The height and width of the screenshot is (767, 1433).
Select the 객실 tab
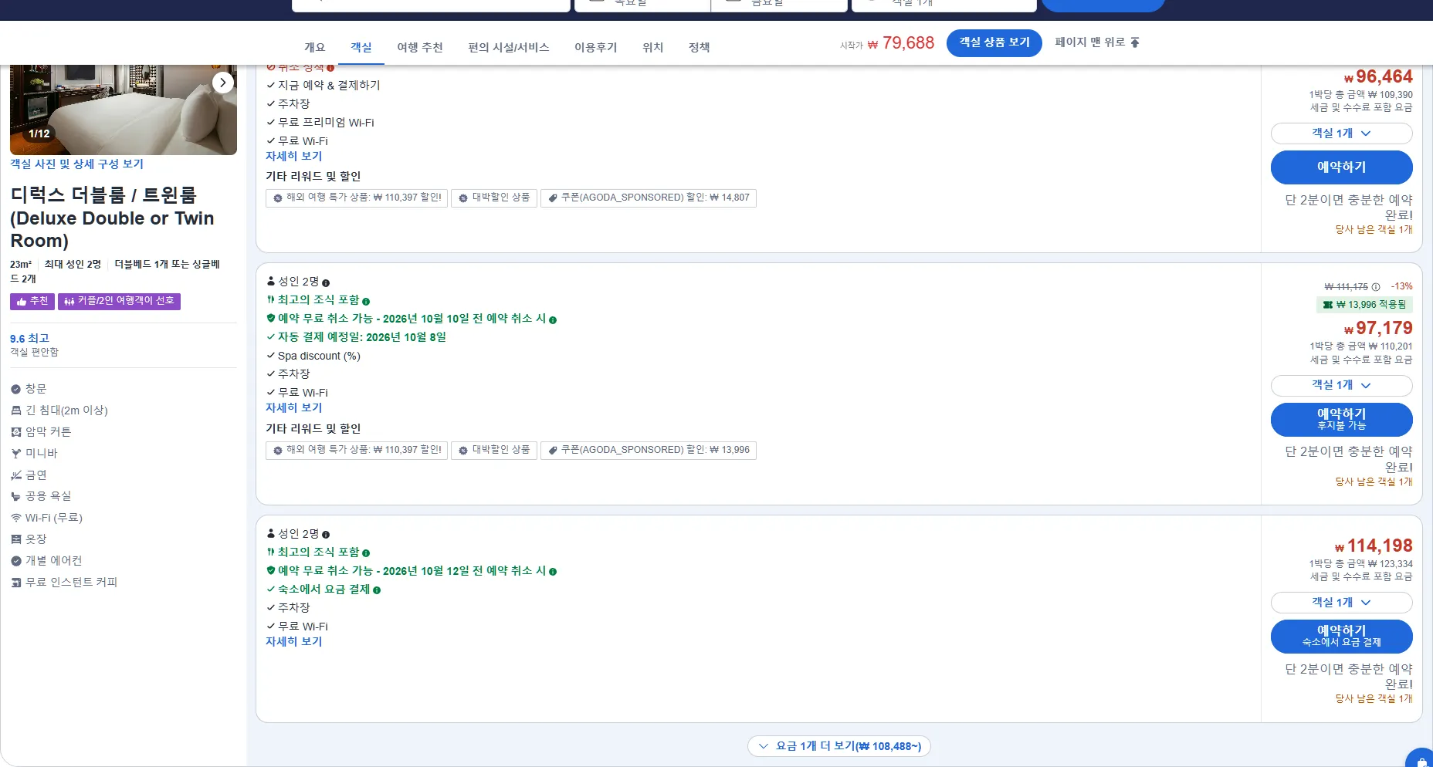click(361, 47)
